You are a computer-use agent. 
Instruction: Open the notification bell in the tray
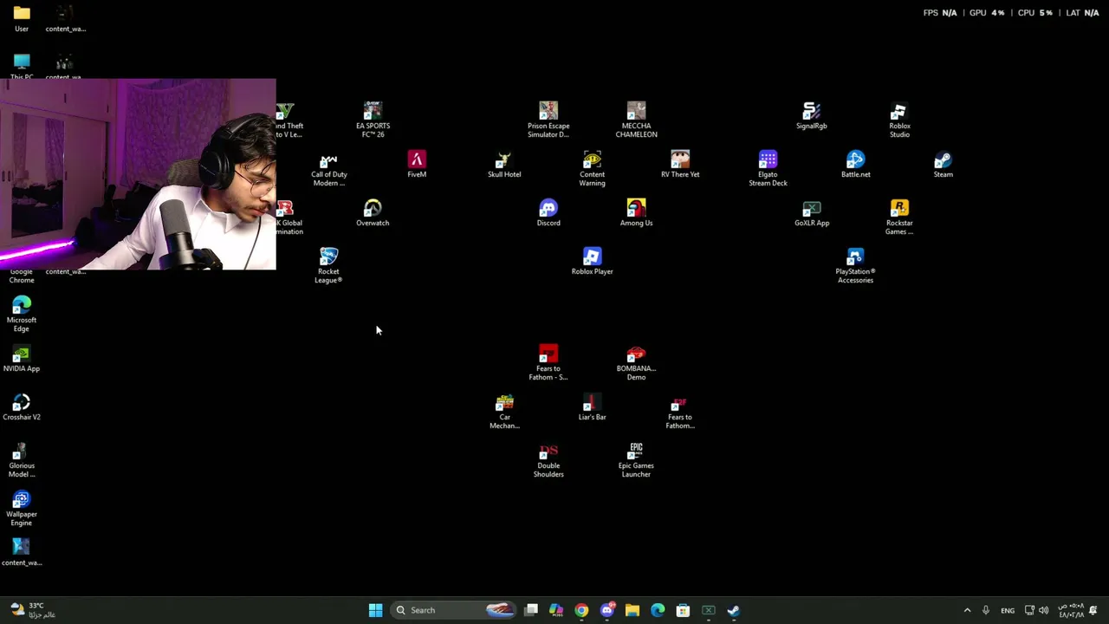[x=1093, y=610]
